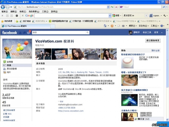The image size is (169, 127).
Task: Click the Refresh page icon
Action: tap(112, 7)
